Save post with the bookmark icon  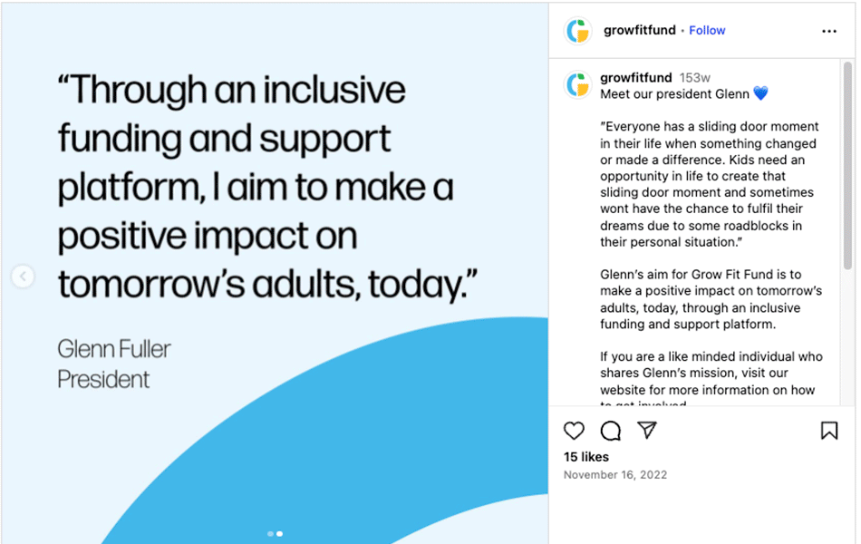click(828, 431)
